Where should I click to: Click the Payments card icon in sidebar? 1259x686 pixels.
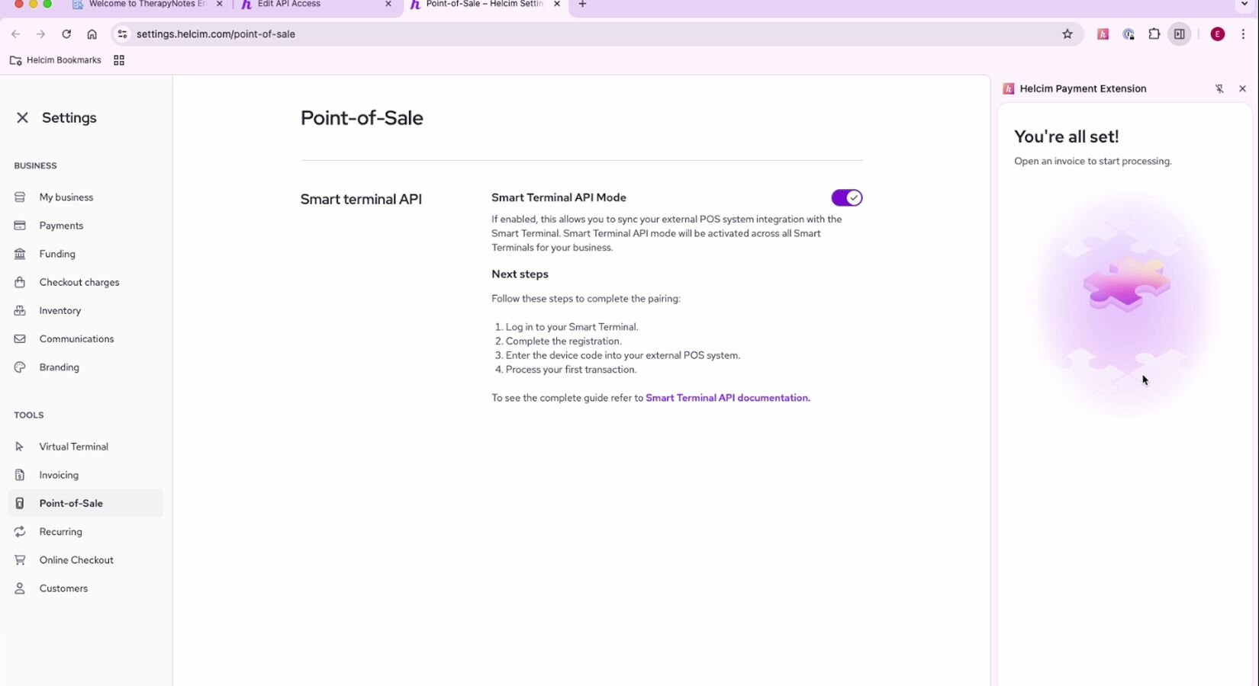coord(20,226)
